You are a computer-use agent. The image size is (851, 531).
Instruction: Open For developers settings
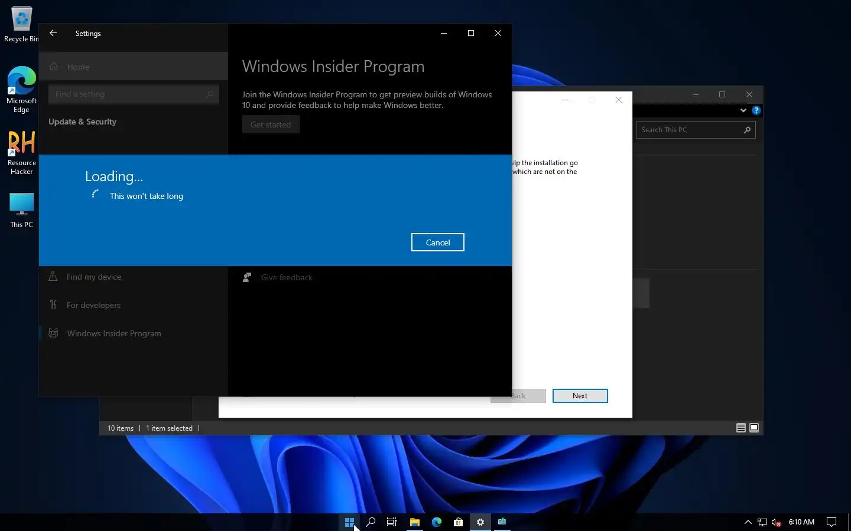tap(133, 305)
